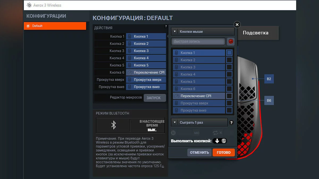
Task: Click help icon beside Сыграть 1 раз
Action: 231,123
